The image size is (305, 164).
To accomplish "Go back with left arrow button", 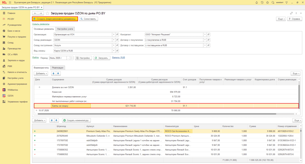I will tap(35, 13).
